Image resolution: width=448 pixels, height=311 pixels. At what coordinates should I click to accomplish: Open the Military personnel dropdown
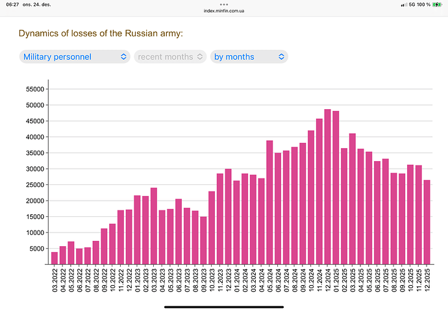[x=75, y=56]
